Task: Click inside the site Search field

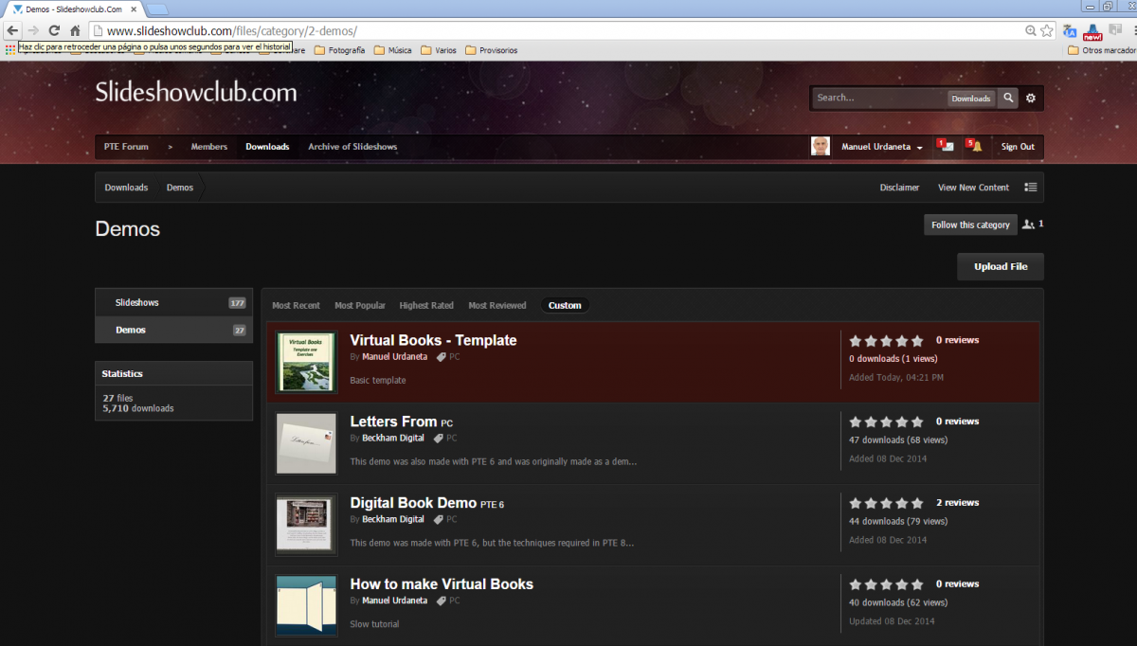Action: coord(879,98)
